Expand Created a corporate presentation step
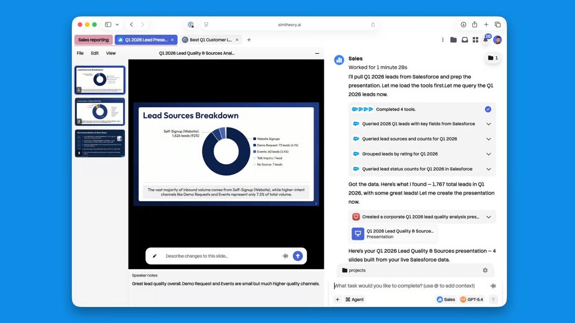This screenshot has height=323, width=575. click(x=488, y=217)
